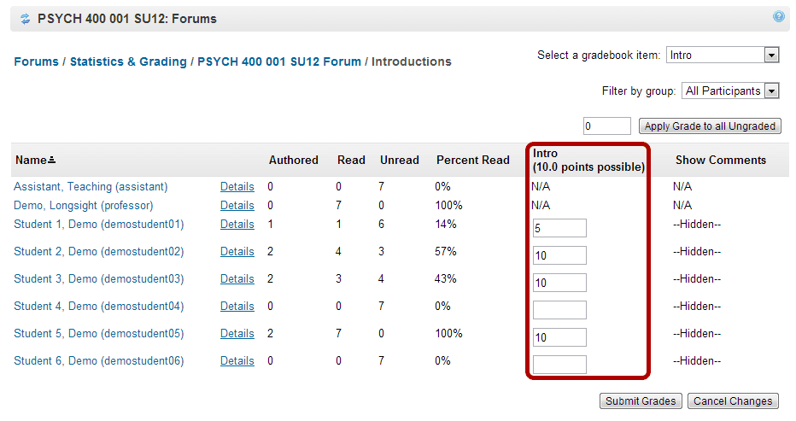Sort by the Name column sort icon
The image size is (796, 421).
coord(51,160)
